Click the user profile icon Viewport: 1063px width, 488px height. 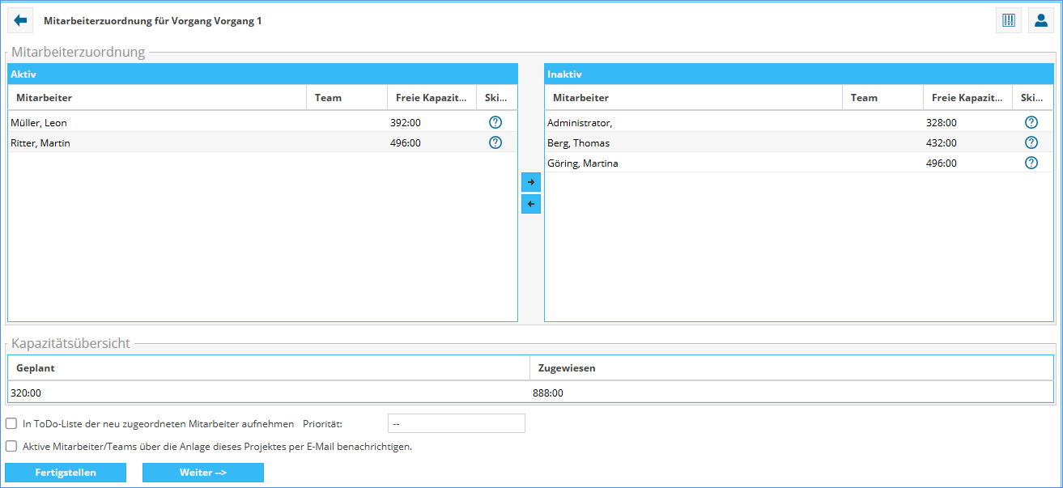pos(1041,20)
